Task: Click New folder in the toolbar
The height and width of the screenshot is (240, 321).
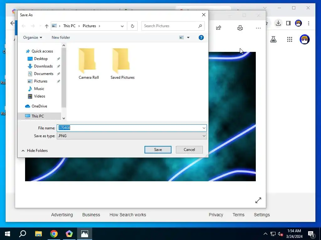Action: (x=61, y=37)
